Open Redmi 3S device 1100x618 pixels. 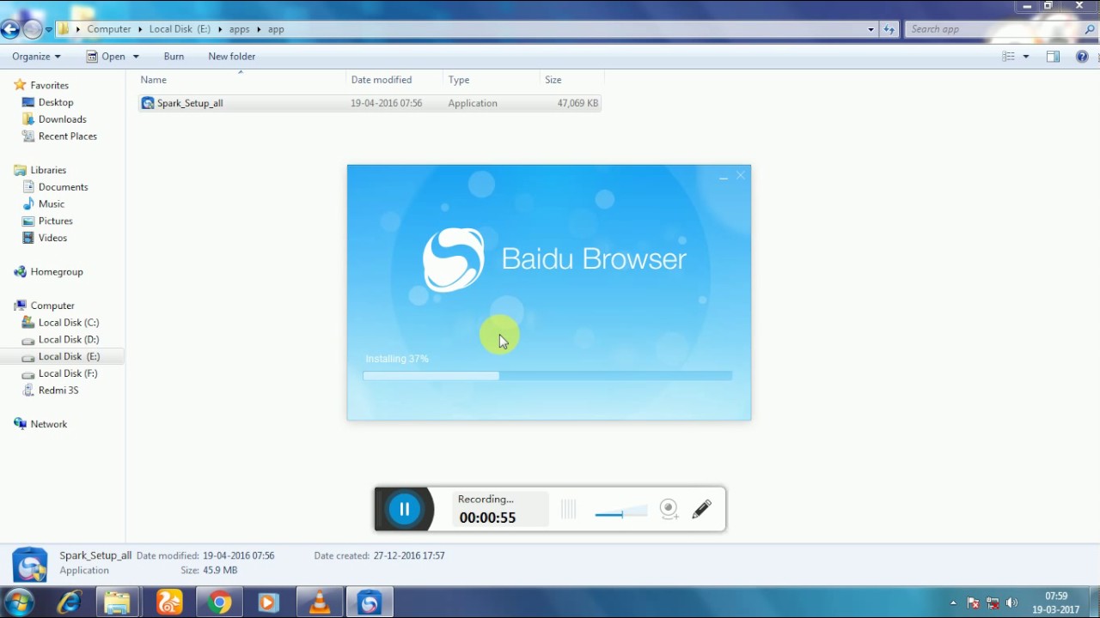[58, 391]
